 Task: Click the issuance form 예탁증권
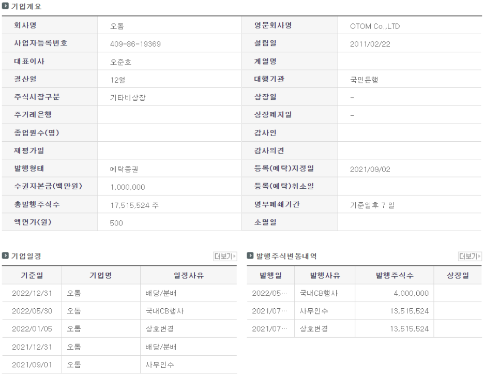coord(124,169)
